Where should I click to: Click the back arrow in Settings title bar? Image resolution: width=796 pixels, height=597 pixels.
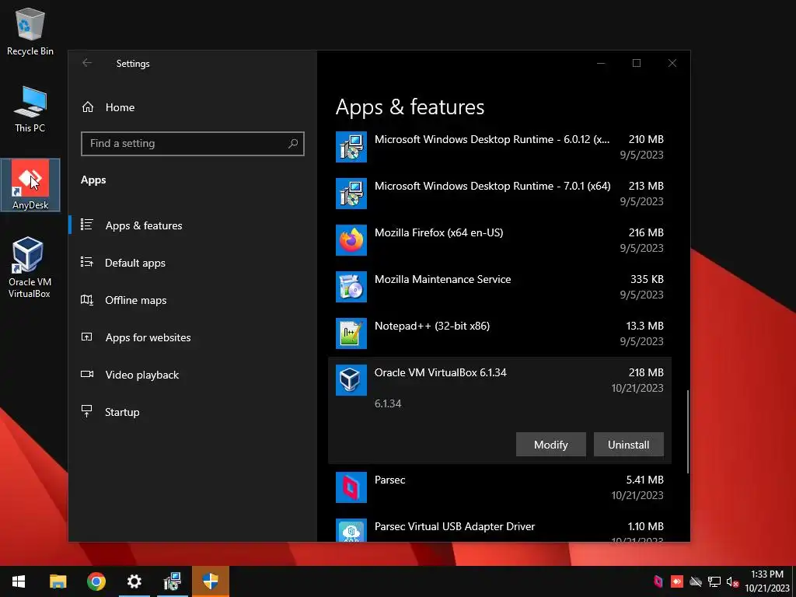click(87, 63)
